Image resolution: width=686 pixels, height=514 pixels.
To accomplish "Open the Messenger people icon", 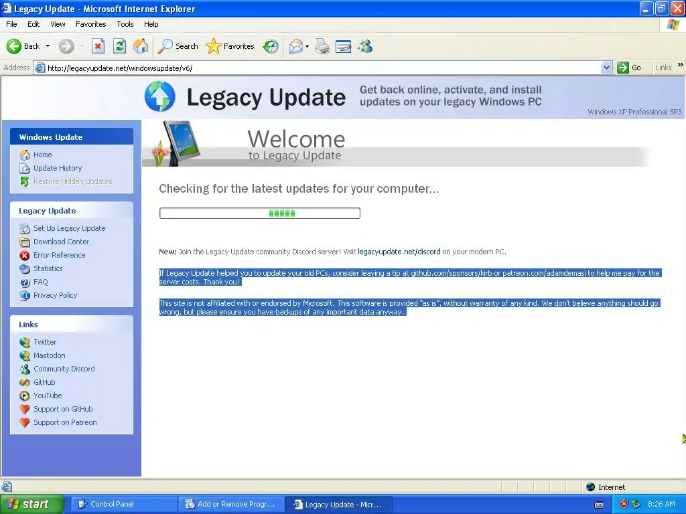I will pyautogui.click(x=365, y=46).
